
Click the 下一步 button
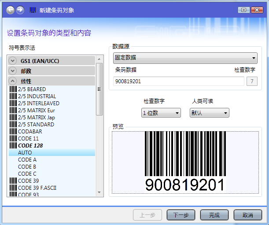181,215
